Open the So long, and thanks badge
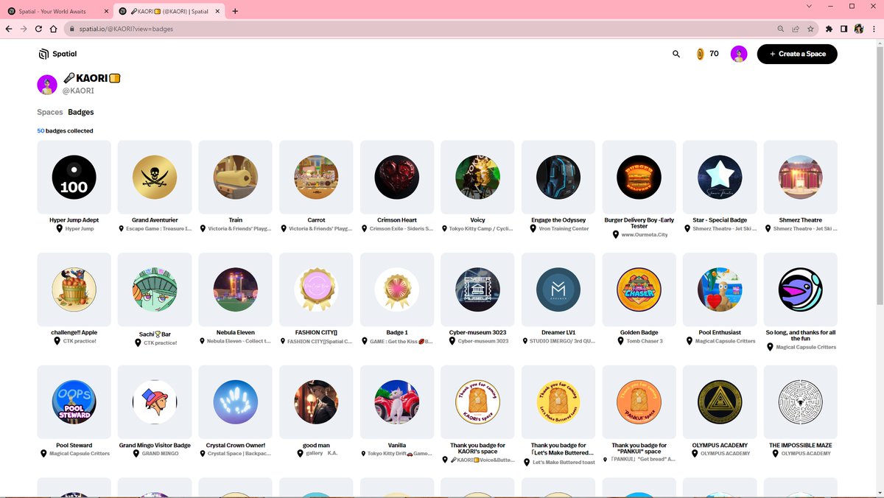This screenshot has width=884, height=498. [x=801, y=290]
